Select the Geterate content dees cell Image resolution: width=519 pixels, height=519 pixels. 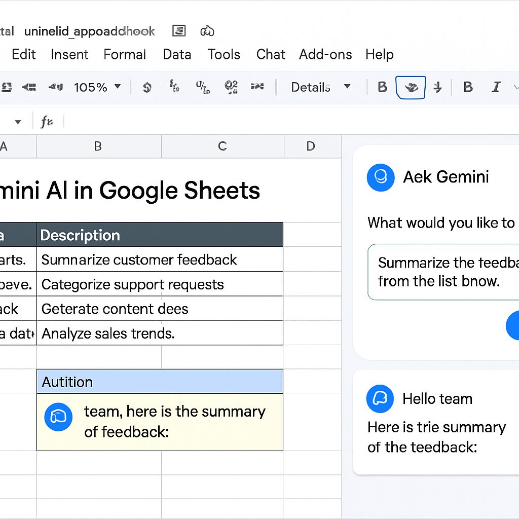pyautogui.click(x=160, y=309)
